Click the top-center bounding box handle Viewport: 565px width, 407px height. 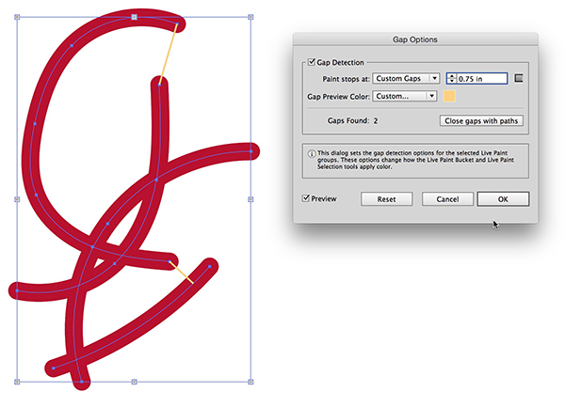(134, 17)
